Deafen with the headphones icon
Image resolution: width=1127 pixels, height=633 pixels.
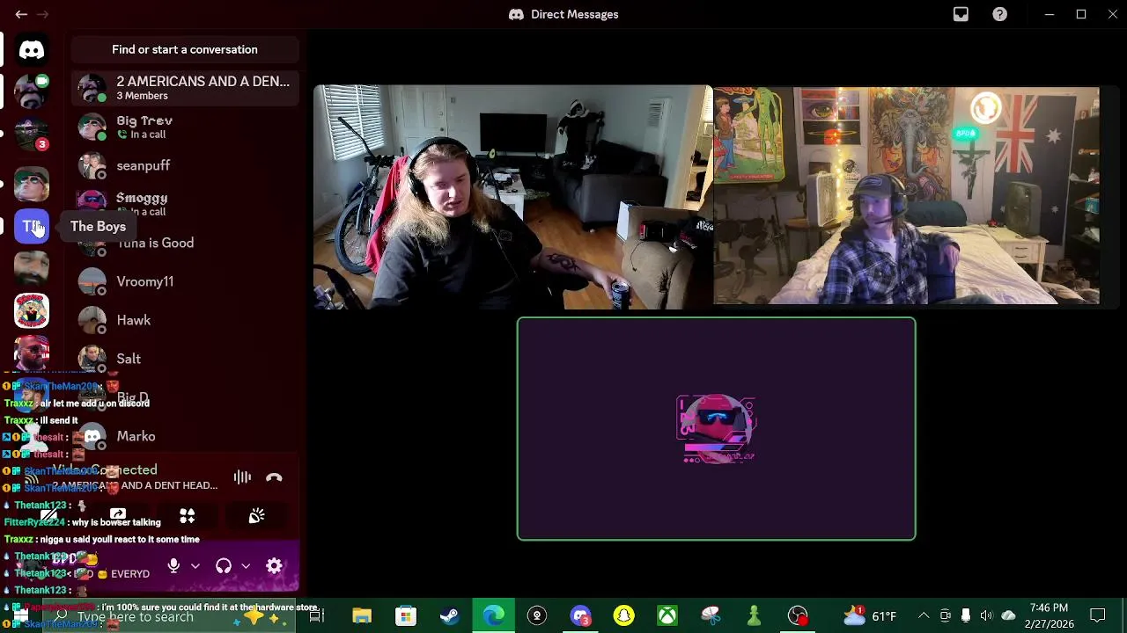point(224,566)
